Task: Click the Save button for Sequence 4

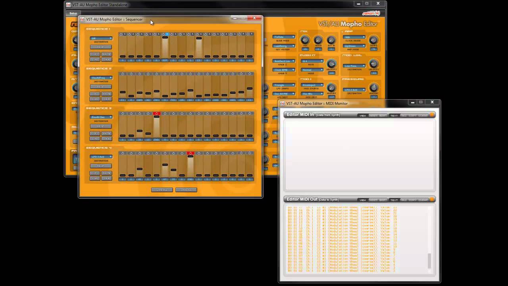Action: click(x=107, y=178)
